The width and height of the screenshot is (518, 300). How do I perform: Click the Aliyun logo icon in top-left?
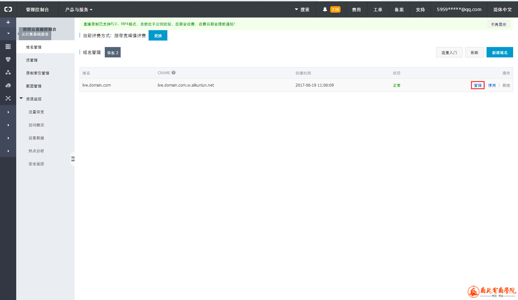(x=8, y=9)
